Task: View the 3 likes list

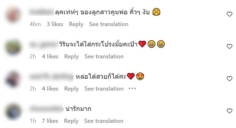Action: point(55,24)
